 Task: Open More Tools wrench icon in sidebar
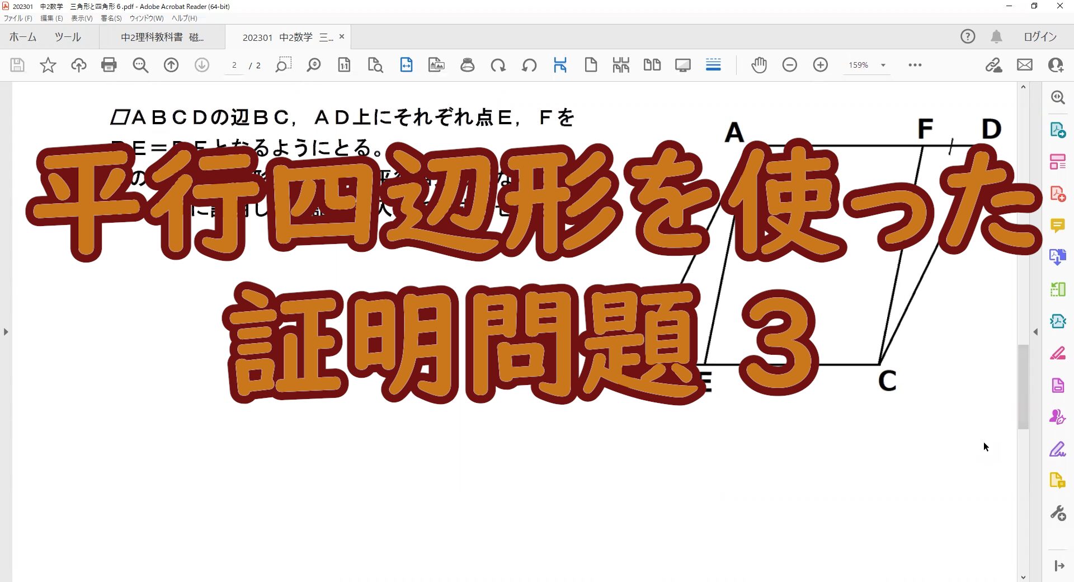coord(1057,513)
